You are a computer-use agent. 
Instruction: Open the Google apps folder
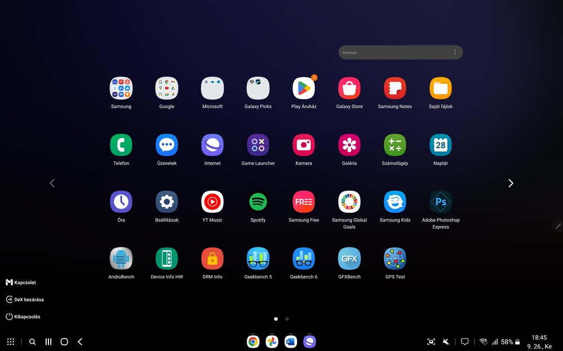pos(167,88)
